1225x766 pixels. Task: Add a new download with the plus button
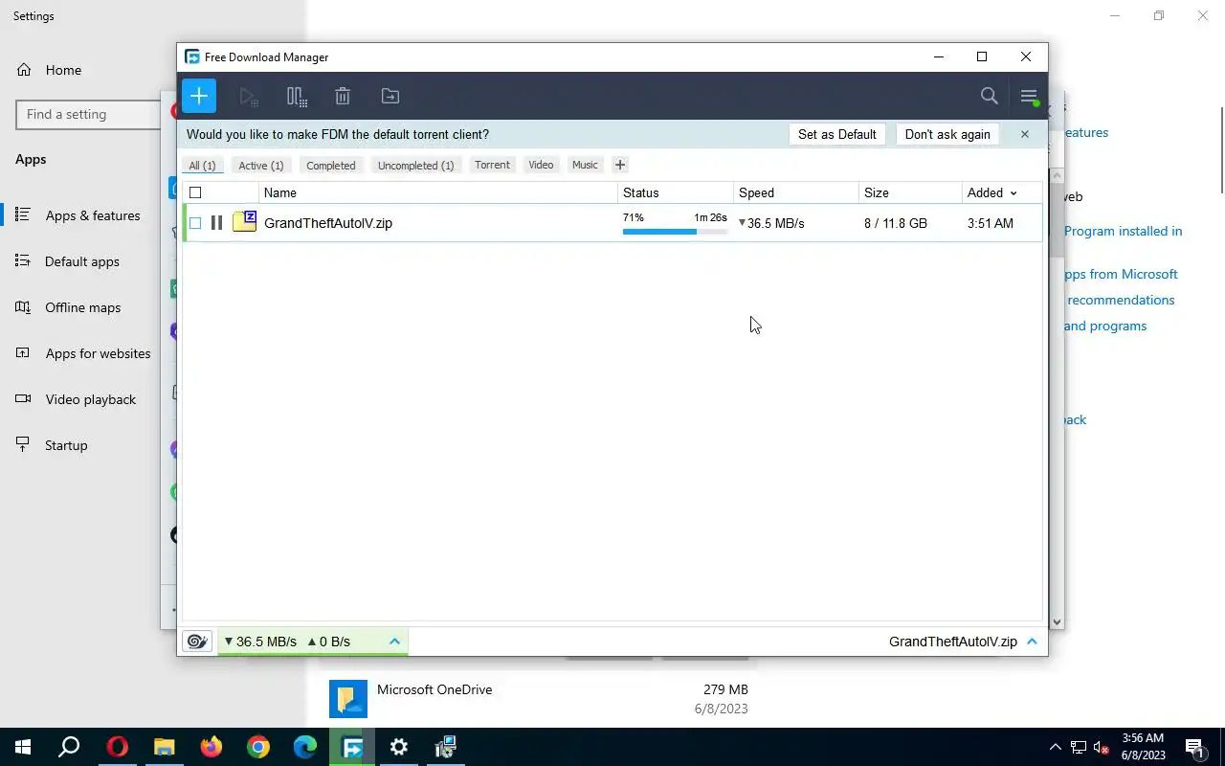click(x=199, y=96)
